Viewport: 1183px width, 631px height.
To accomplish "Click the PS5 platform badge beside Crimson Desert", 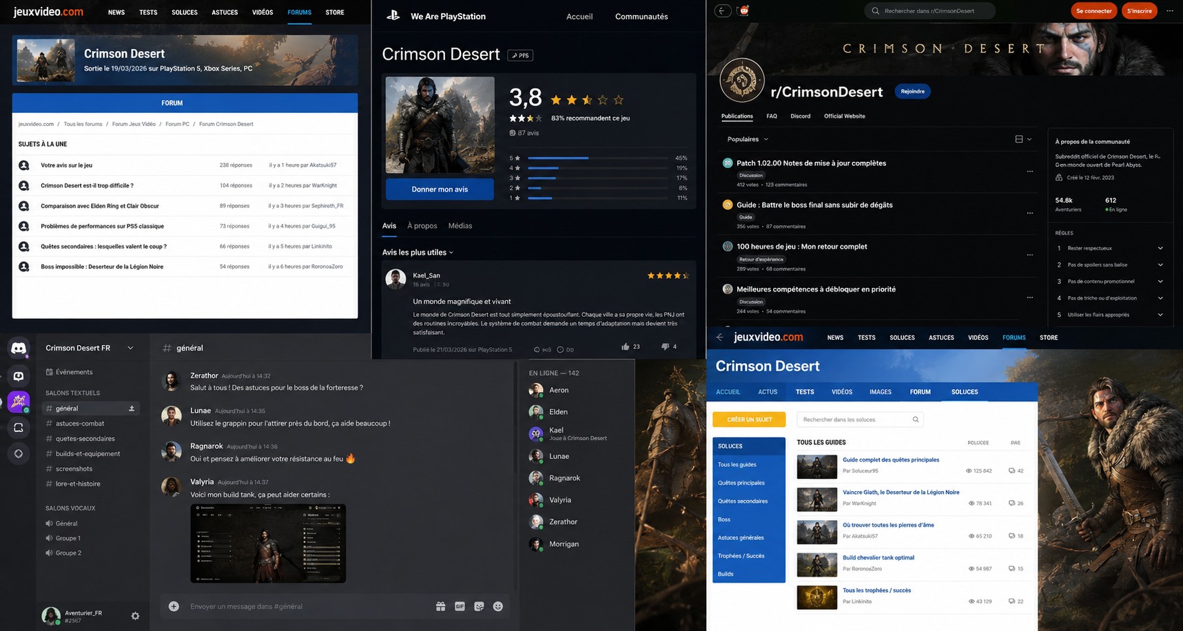I will pos(520,55).
